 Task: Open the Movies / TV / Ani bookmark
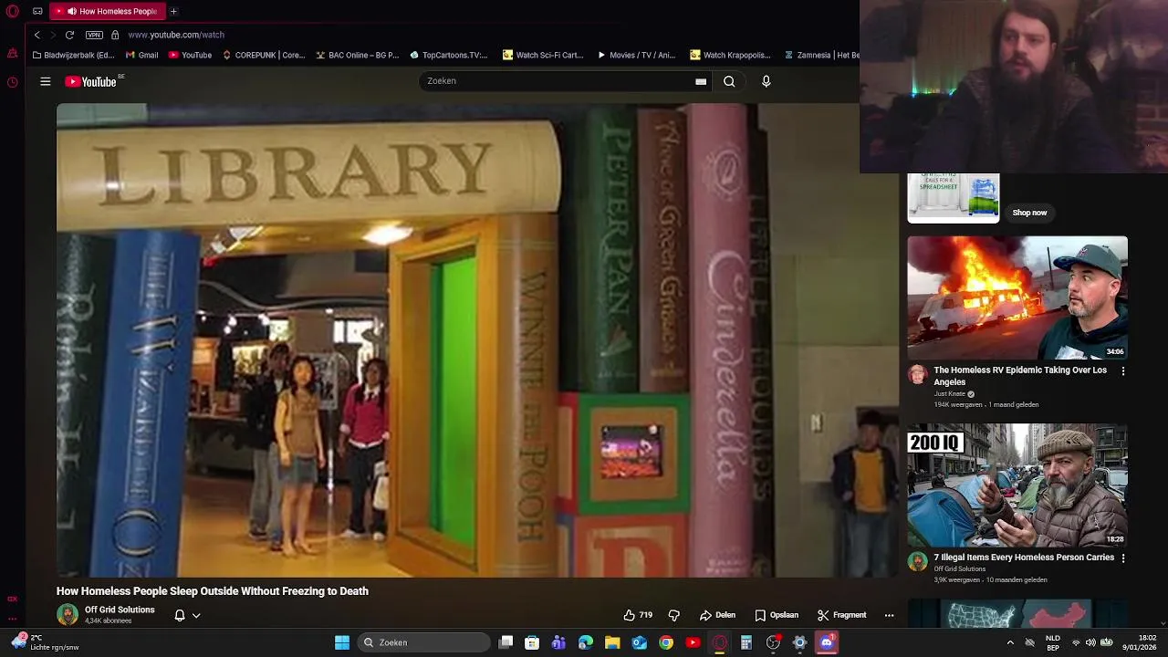coord(636,55)
